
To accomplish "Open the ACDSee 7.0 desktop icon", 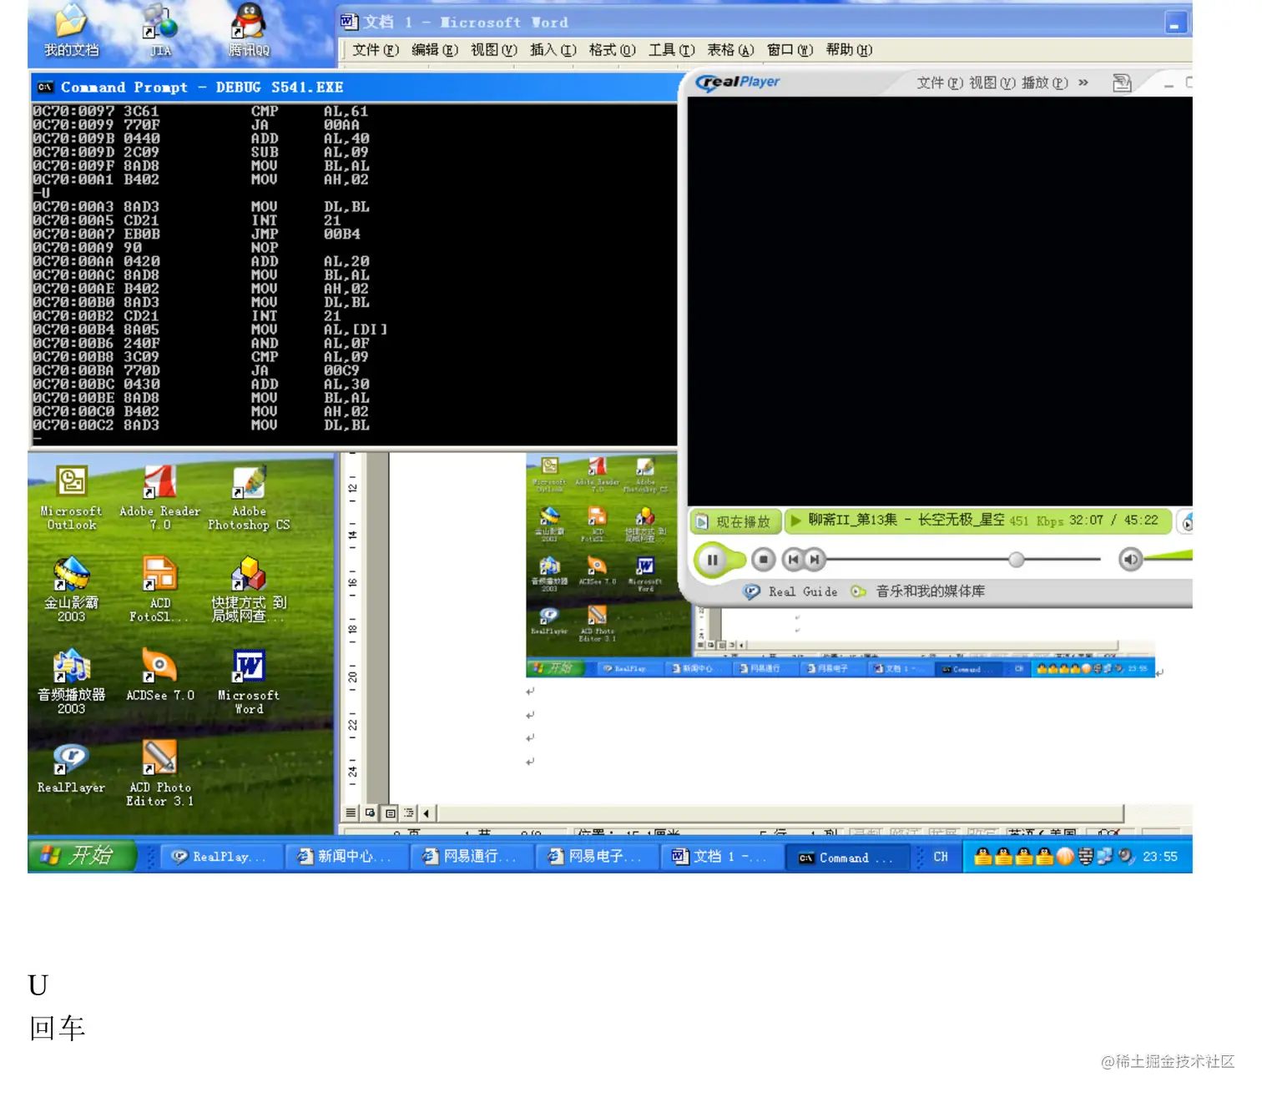I will click(159, 676).
